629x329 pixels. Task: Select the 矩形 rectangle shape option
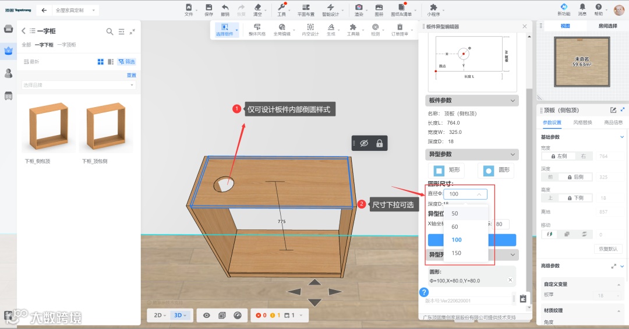(x=446, y=170)
